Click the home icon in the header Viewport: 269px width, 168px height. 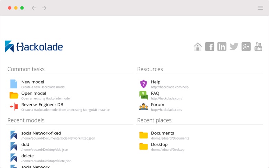[x=197, y=47]
